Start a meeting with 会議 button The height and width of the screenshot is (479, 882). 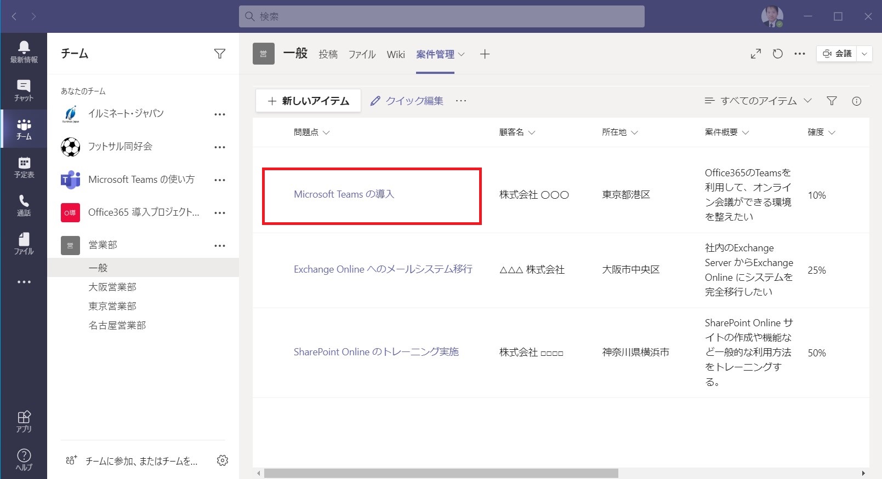[837, 54]
